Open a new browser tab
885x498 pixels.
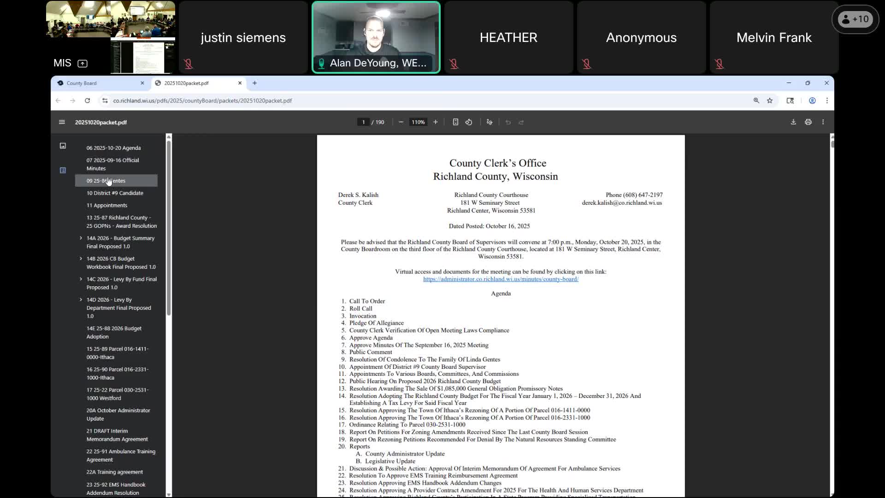(254, 83)
